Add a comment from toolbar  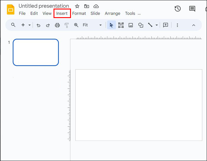click(x=166, y=25)
